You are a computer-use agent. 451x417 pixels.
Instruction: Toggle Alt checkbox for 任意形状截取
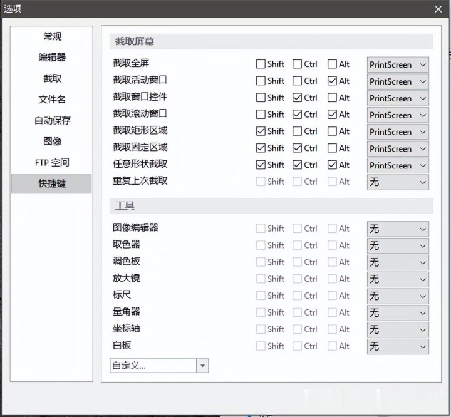point(332,165)
